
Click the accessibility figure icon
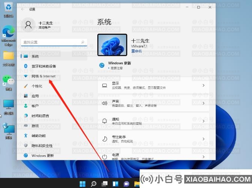click(26, 136)
